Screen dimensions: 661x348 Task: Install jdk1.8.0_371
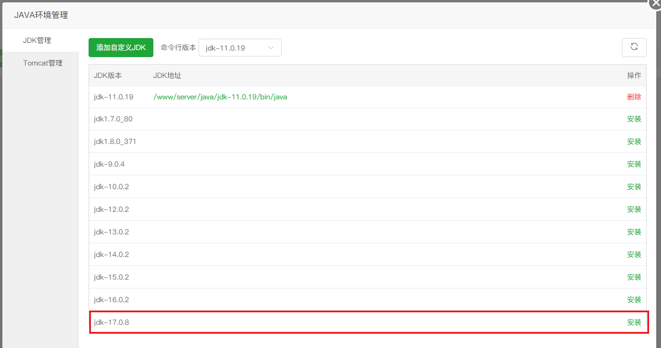pyautogui.click(x=634, y=142)
